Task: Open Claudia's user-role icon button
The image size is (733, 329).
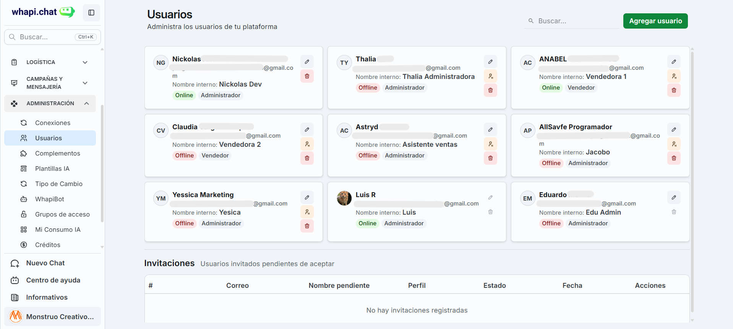Action: tap(307, 144)
